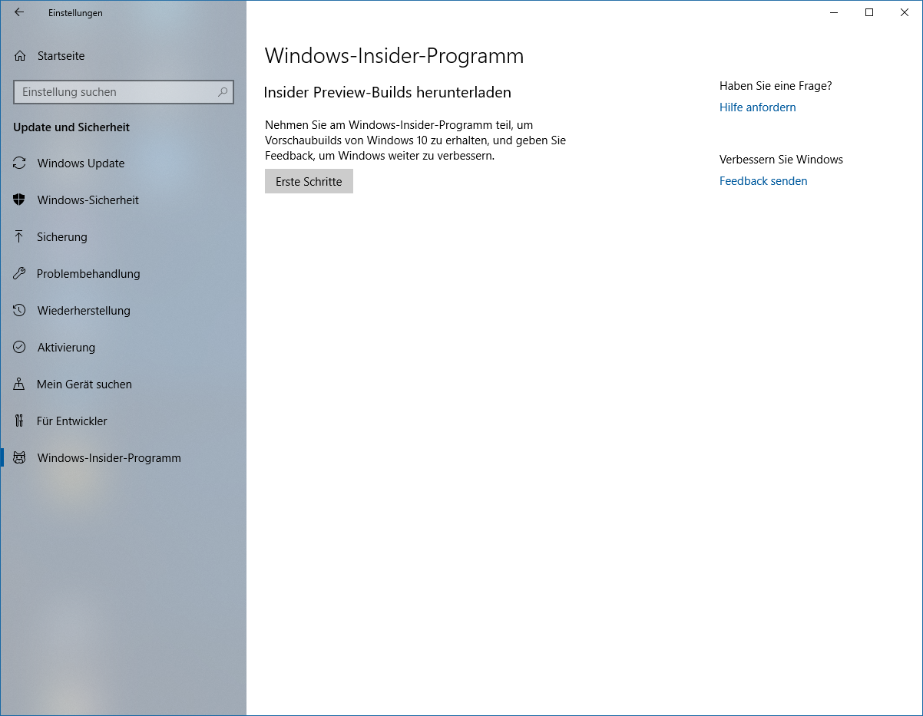The width and height of the screenshot is (923, 716).
Task: Click the Windows-Insider-Programm page heading
Action: pyautogui.click(x=394, y=56)
